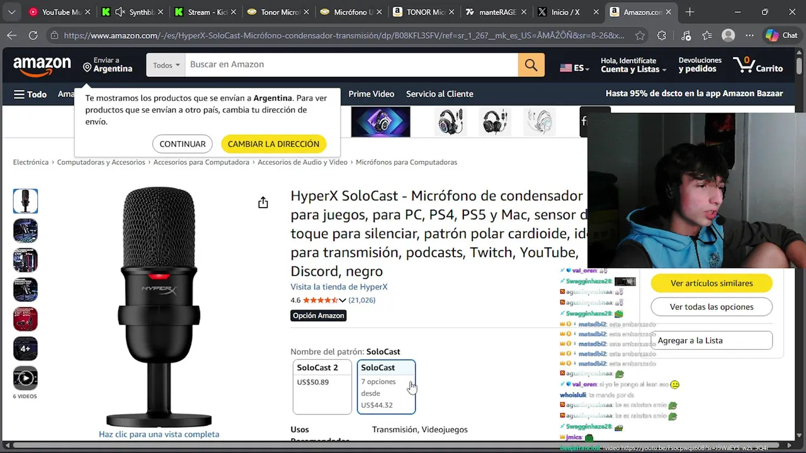Switch to the manteRAGE tab
The width and height of the screenshot is (806, 453).
coord(496,12)
